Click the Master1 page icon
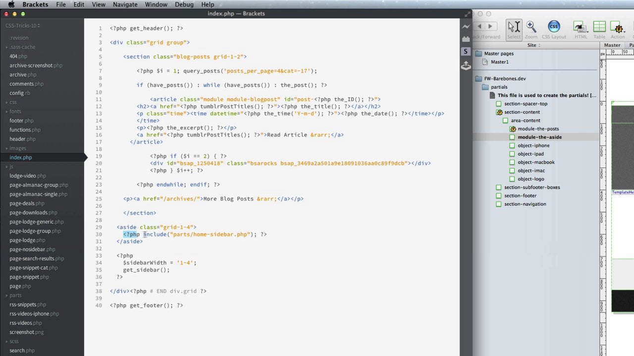The width and height of the screenshot is (634, 356). (485, 62)
